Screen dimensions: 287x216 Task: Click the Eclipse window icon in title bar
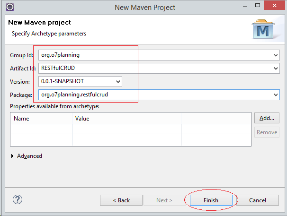pyautogui.click(x=10, y=7)
